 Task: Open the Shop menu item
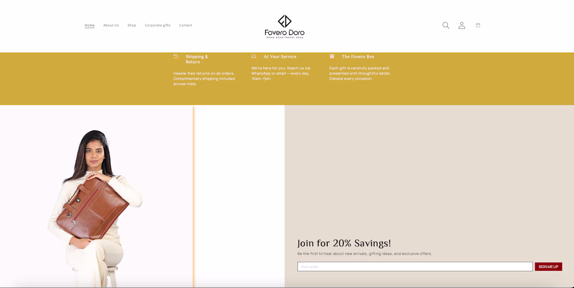[132, 25]
